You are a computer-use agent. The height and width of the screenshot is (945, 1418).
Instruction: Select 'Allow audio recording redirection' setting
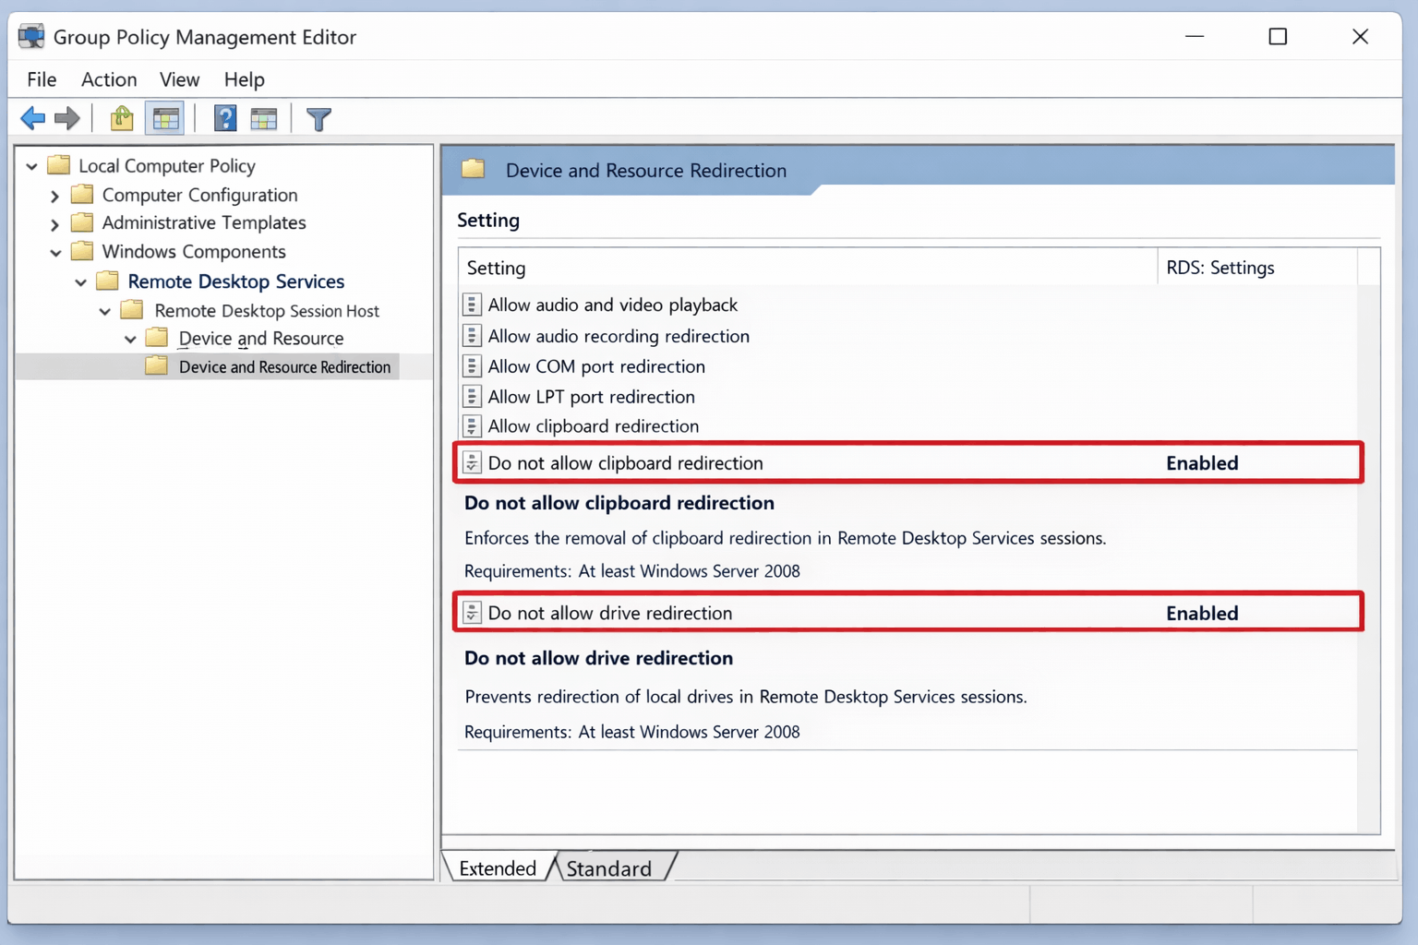pos(618,336)
